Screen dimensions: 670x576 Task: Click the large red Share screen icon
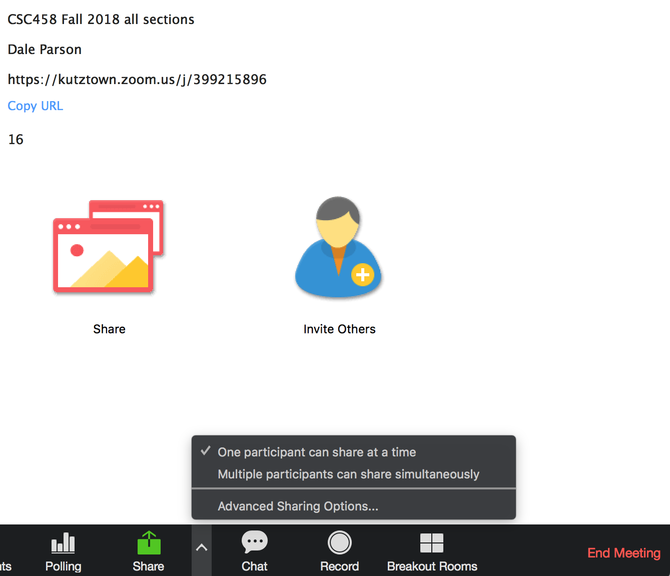[x=108, y=246]
